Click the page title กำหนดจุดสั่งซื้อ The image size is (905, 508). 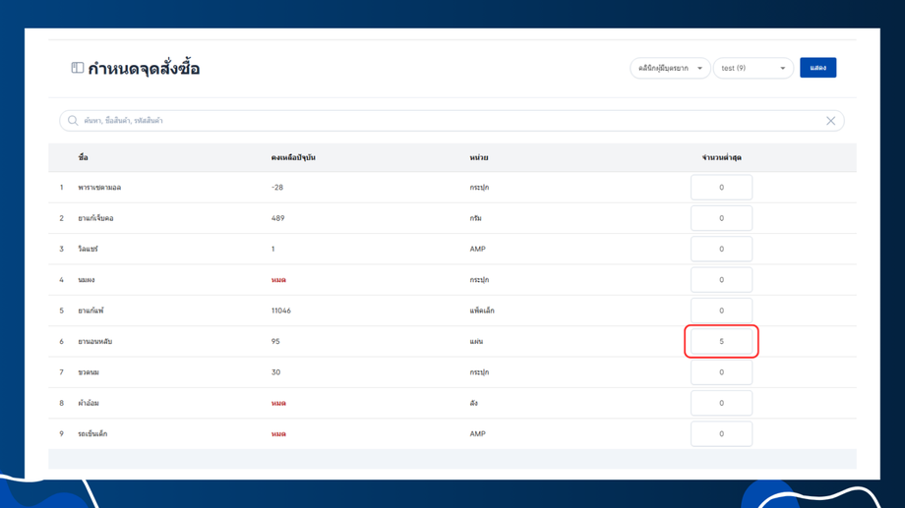[144, 69]
